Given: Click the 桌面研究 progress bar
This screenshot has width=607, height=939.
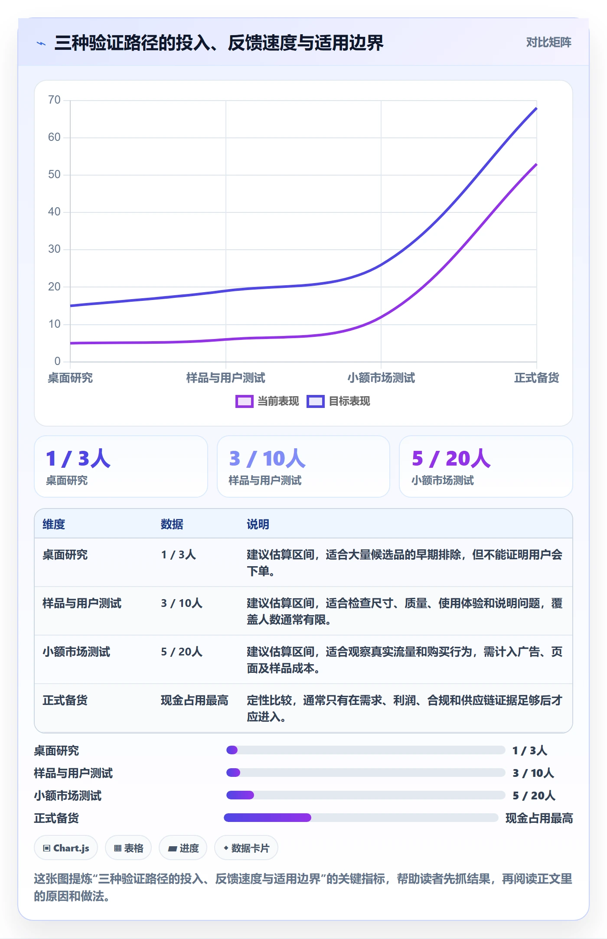Looking at the screenshot, I should (366, 750).
